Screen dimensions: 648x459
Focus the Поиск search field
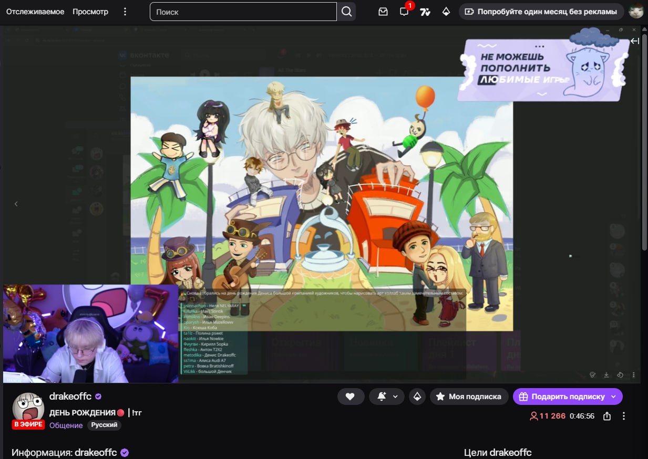(x=243, y=12)
